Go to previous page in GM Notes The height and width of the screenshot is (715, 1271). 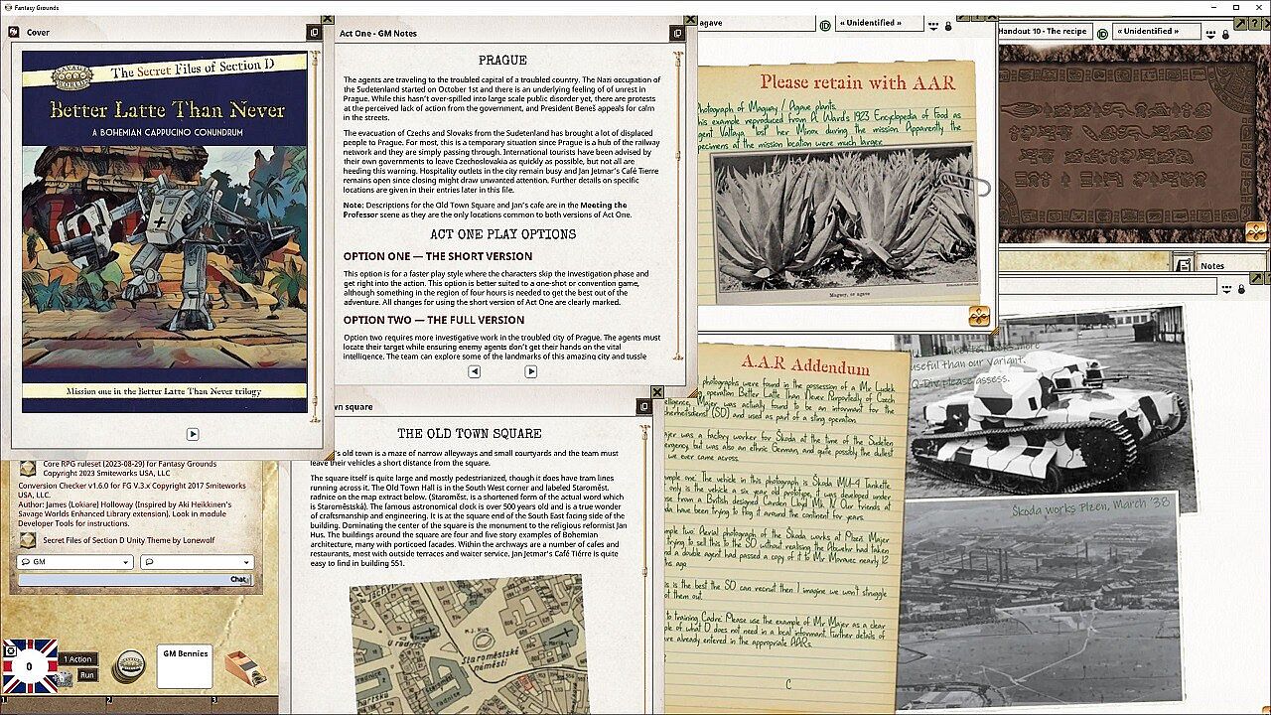coord(474,371)
